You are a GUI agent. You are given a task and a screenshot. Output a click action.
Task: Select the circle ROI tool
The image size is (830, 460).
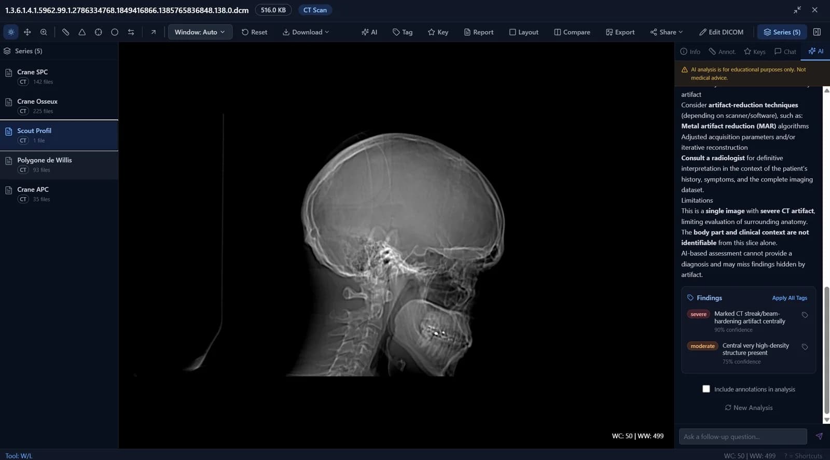click(x=115, y=32)
